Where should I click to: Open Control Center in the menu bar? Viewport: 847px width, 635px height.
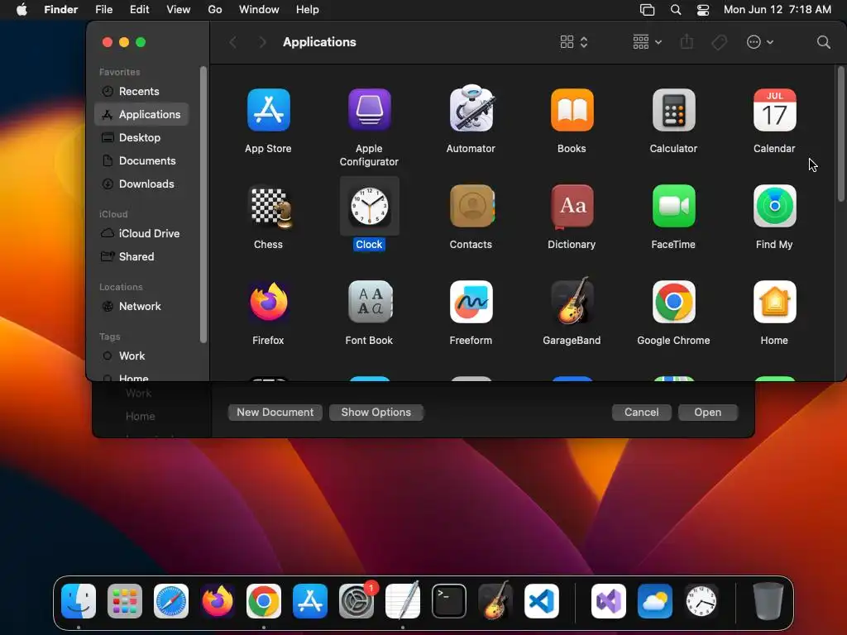[x=703, y=10]
